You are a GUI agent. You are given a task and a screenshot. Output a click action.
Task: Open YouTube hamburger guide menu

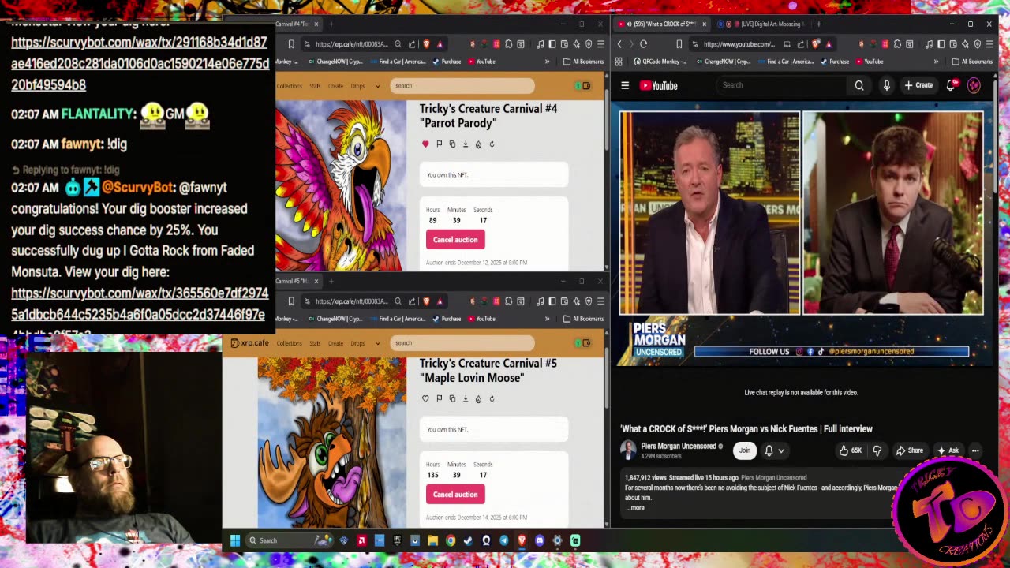click(x=625, y=85)
